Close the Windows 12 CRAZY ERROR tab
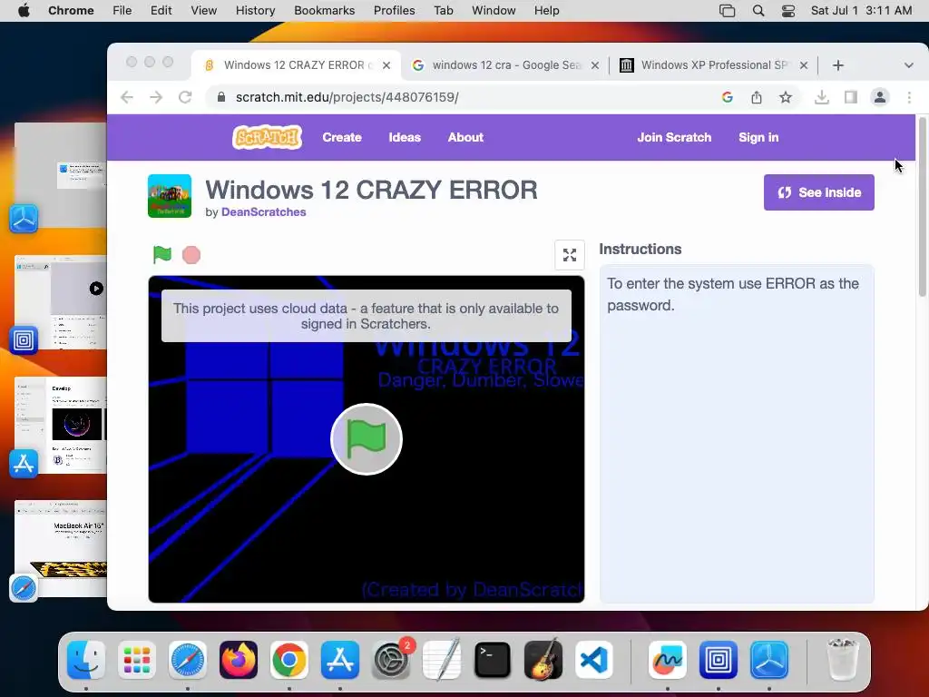Screen dimensions: 929x697 pyautogui.click(x=386, y=65)
